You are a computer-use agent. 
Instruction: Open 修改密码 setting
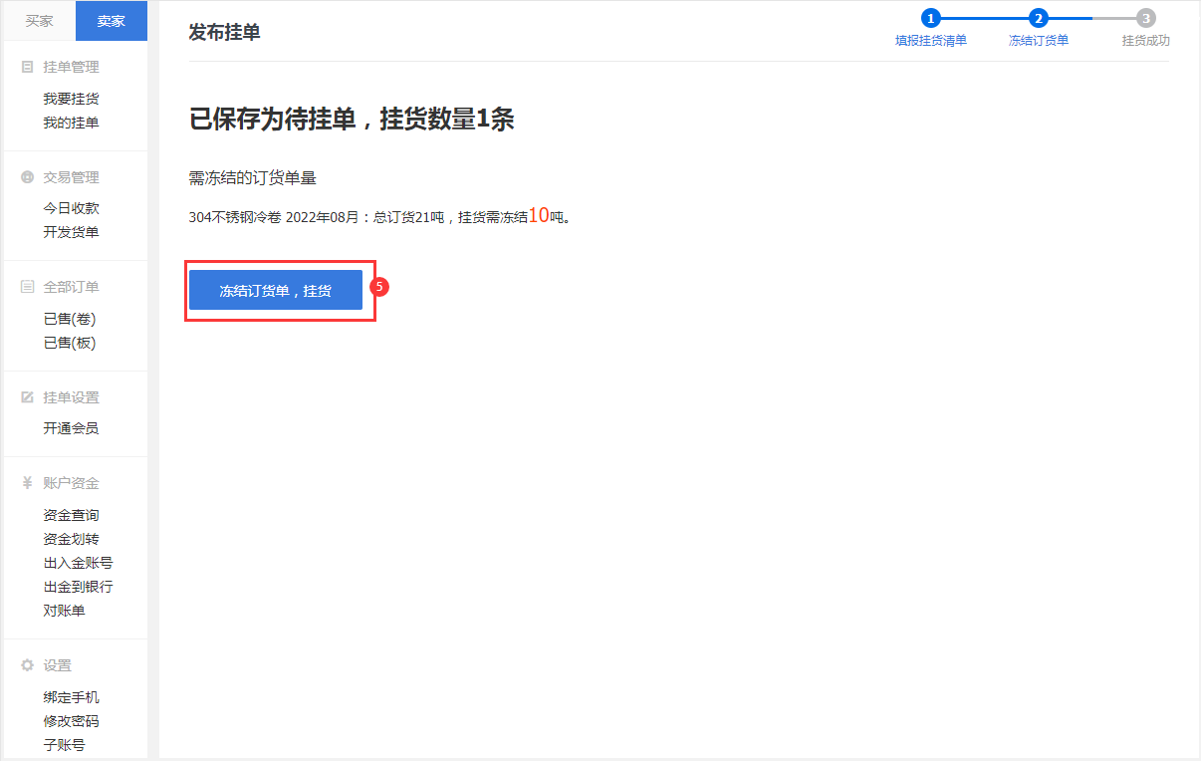click(71, 721)
